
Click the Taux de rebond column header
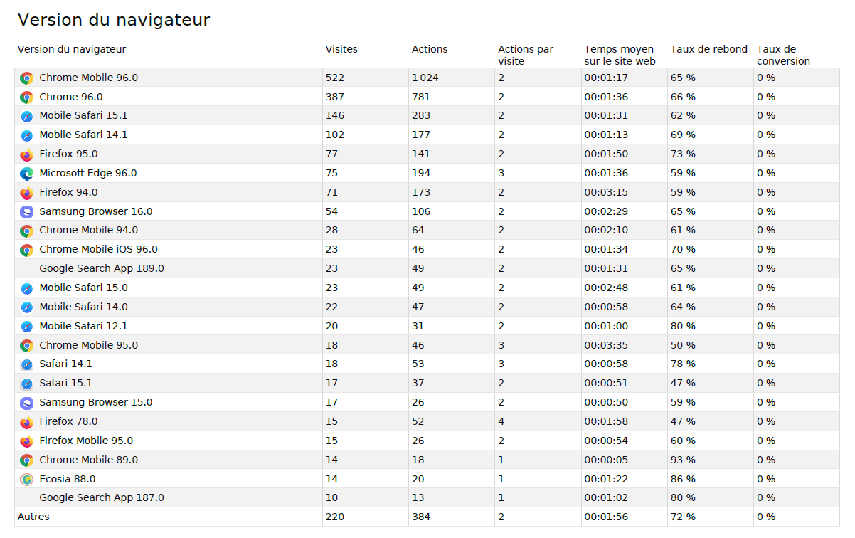(708, 49)
